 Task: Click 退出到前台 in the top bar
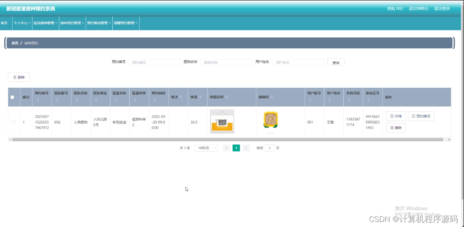pos(419,8)
